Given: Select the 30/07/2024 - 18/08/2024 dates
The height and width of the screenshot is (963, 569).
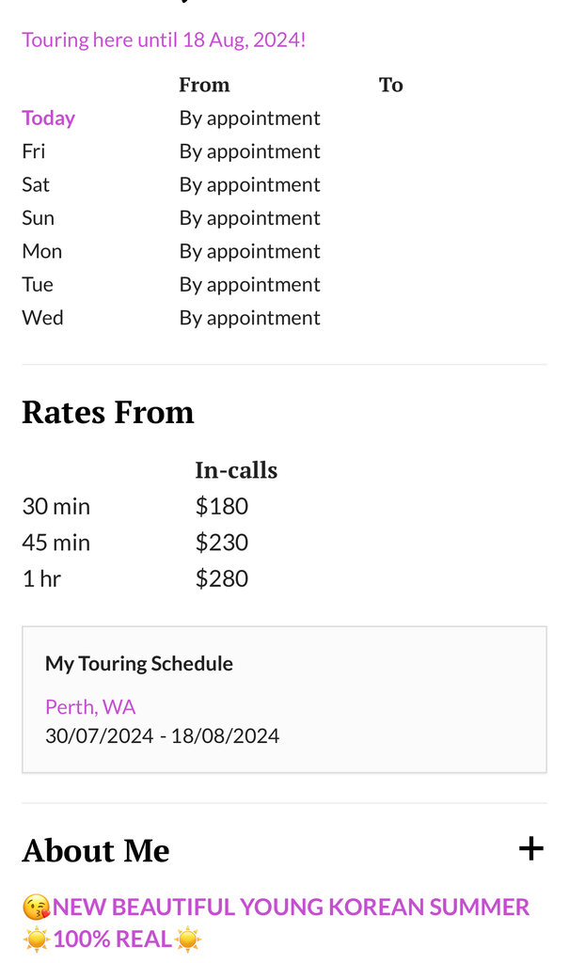Looking at the screenshot, I should [x=162, y=735].
